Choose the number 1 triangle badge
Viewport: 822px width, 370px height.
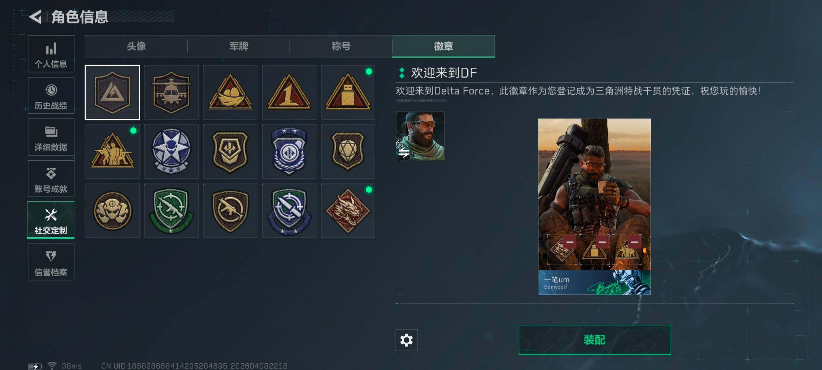(289, 92)
